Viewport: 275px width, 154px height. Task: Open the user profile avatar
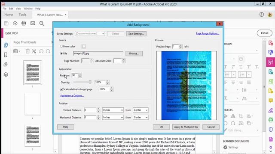tap(270, 15)
